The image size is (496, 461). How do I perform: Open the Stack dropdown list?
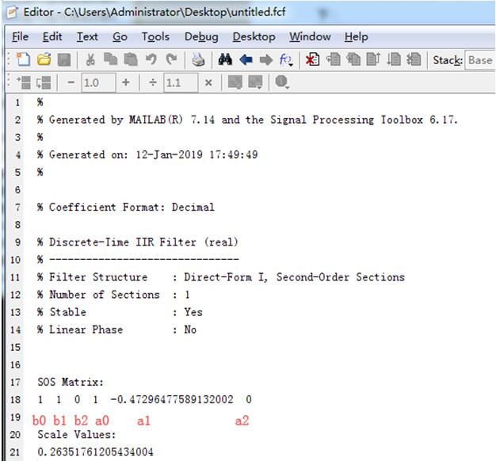(479, 60)
